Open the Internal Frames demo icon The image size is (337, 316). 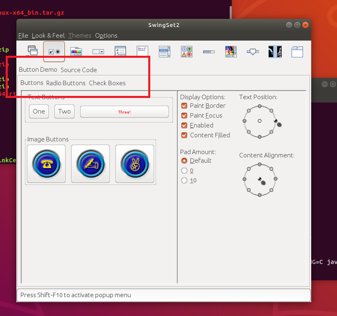pos(32,51)
